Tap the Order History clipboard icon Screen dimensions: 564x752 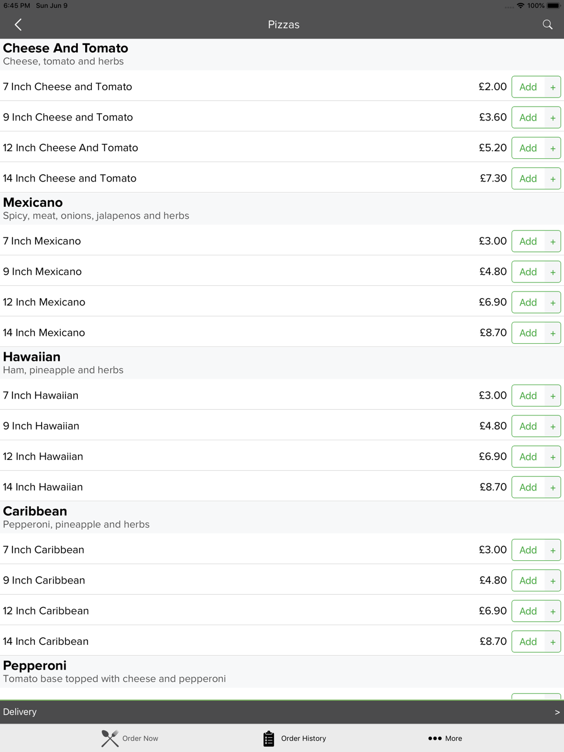pos(268,738)
